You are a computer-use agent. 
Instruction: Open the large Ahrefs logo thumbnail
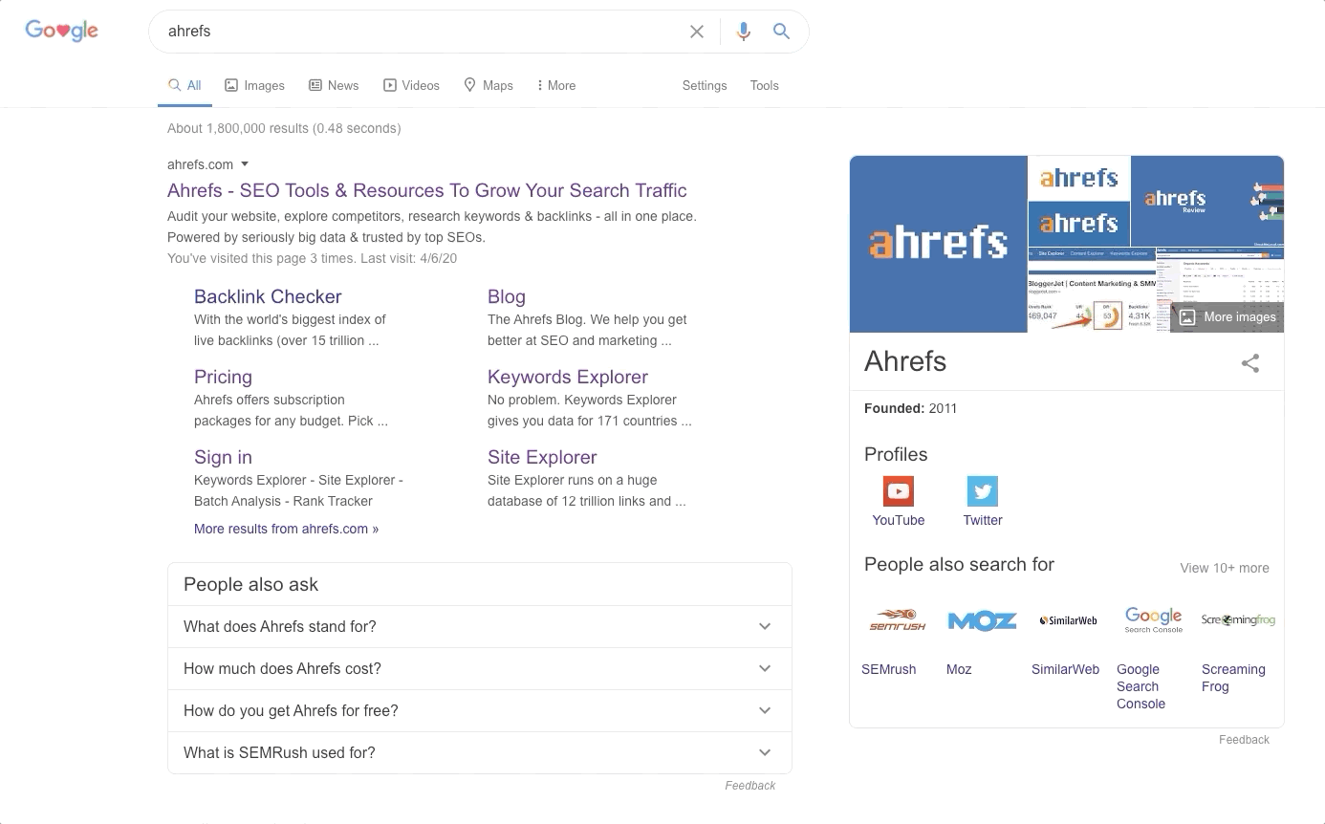pyautogui.click(x=938, y=244)
